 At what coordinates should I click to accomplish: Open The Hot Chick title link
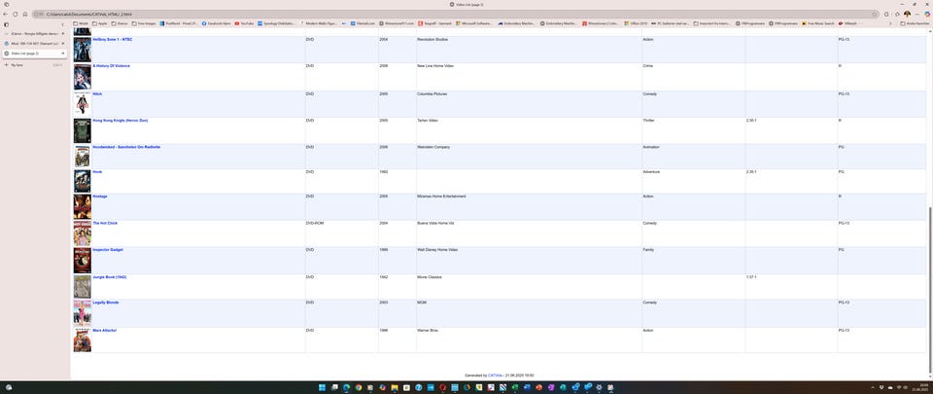(x=105, y=223)
